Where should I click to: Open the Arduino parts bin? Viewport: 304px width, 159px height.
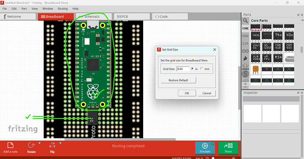pyautogui.click(x=245, y=51)
